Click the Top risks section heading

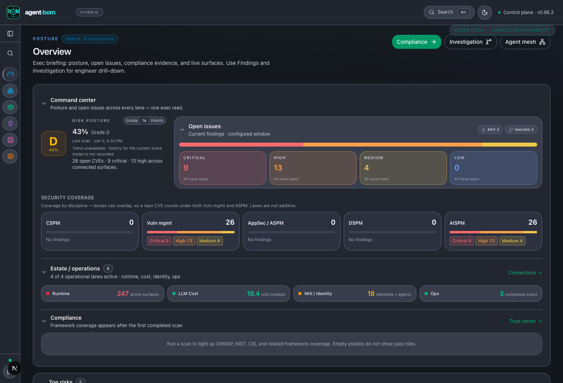pyautogui.click(x=61, y=381)
